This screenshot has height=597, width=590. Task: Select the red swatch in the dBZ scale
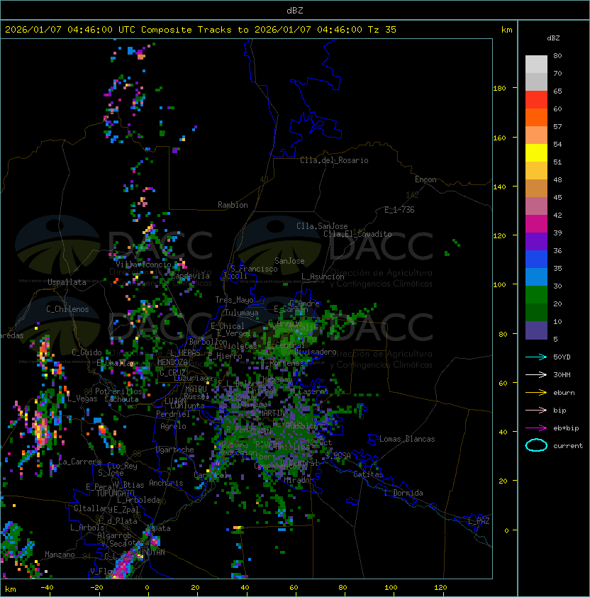(536, 99)
